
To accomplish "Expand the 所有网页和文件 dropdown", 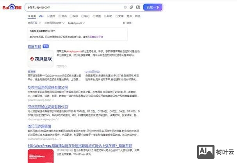I will point(54,23).
